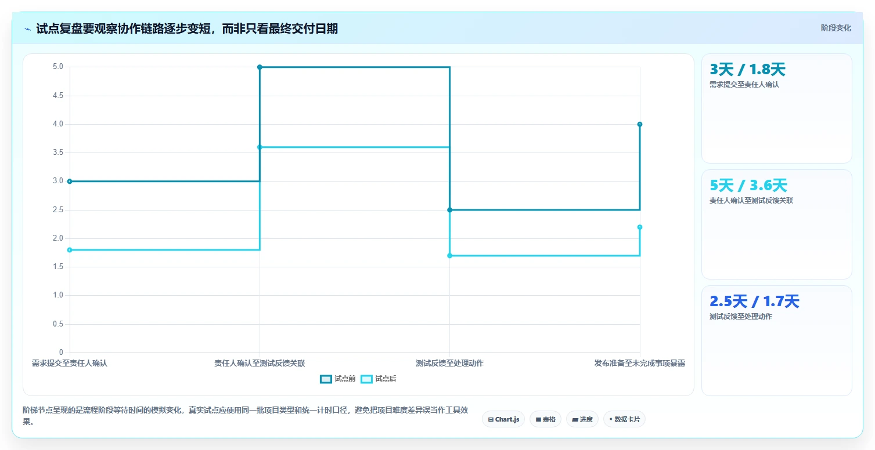The width and height of the screenshot is (875, 450).
Task: Click the card caption 需求提交至责任人确认
Action: click(x=744, y=85)
